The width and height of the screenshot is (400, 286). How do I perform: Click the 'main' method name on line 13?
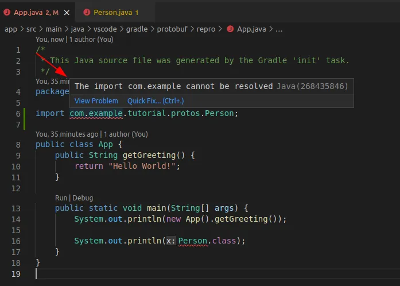tap(156, 208)
